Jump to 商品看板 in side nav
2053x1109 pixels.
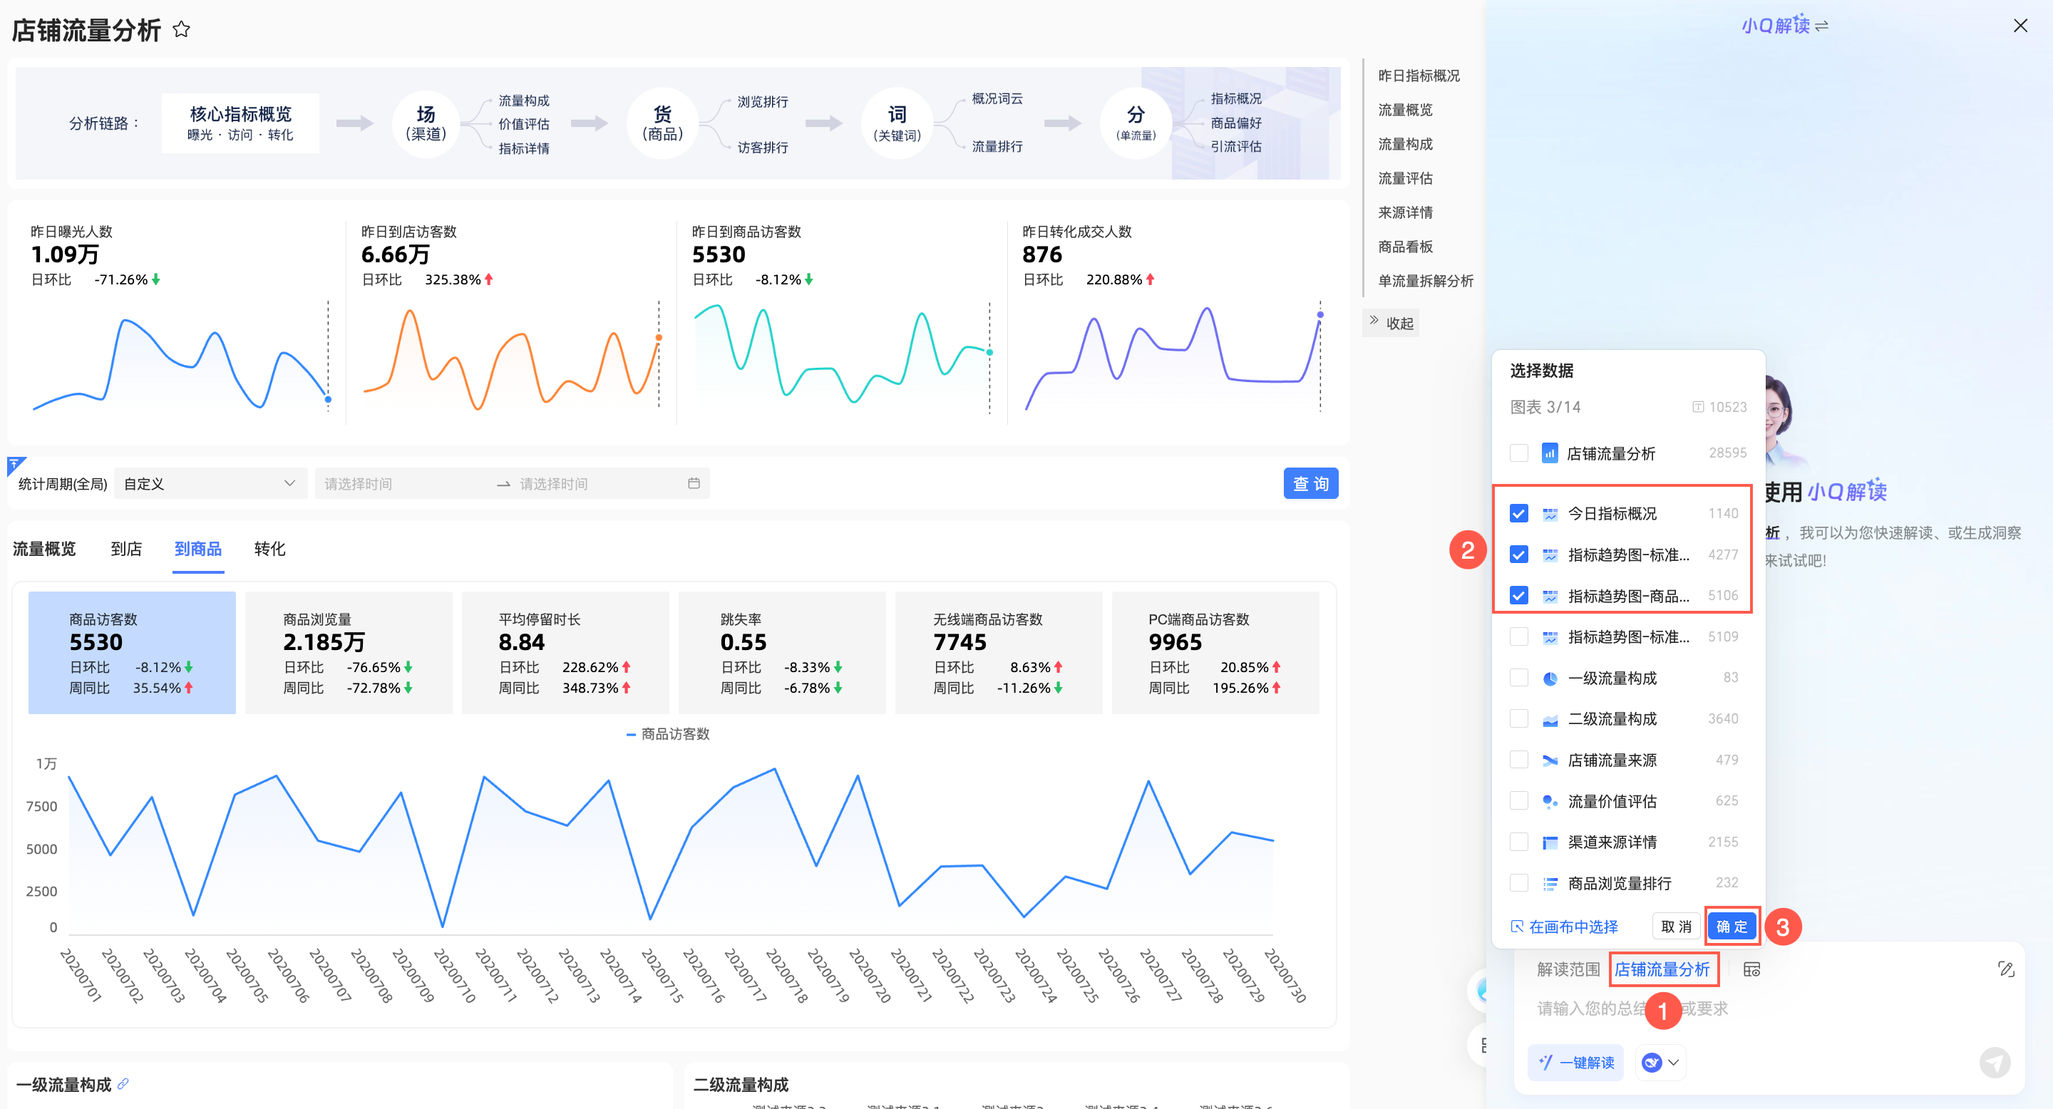pyautogui.click(x=1405, y=247)
